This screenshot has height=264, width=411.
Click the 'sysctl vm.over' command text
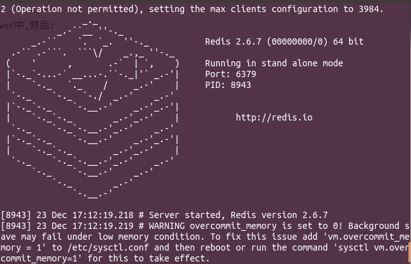click(373, 247)
